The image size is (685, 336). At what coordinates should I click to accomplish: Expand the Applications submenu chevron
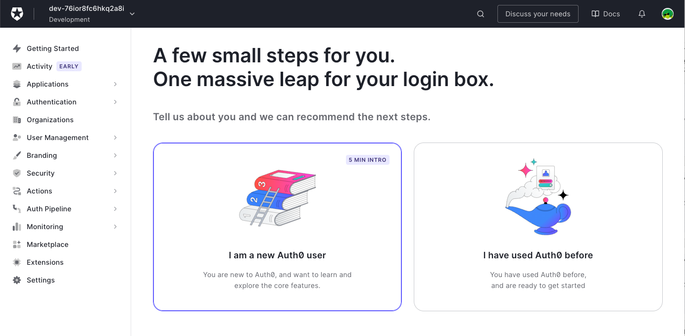tap(115, 84)
